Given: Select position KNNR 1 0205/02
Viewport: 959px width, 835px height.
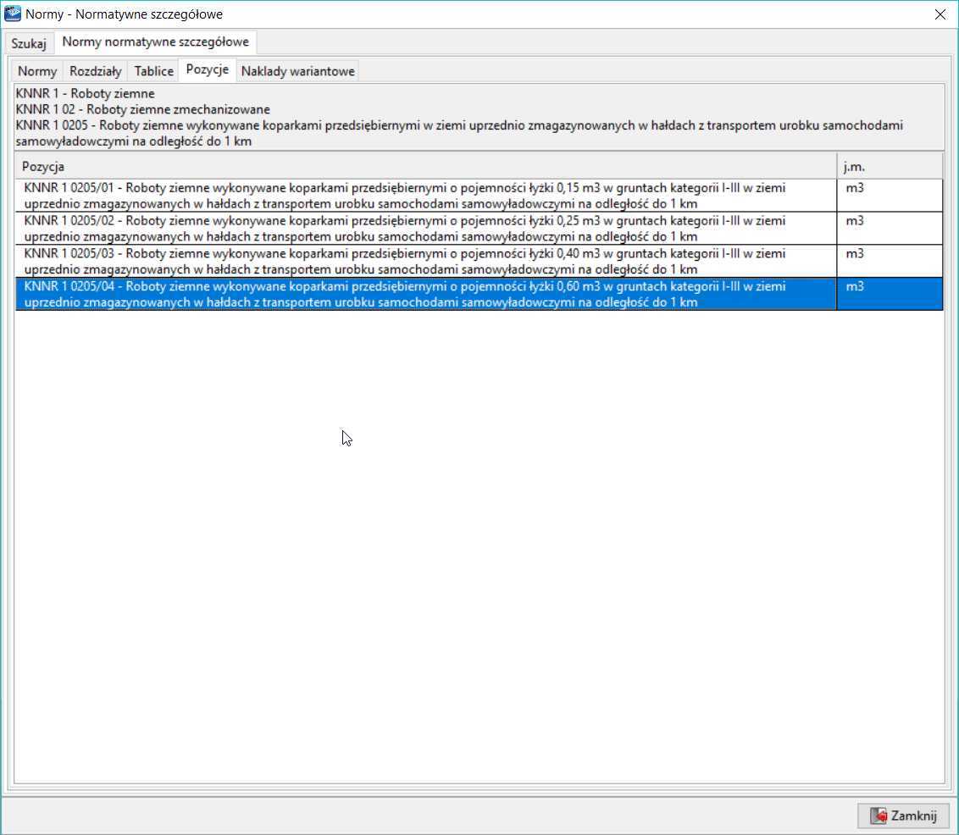Looking at the screenshot, I should click(x=424, y=229).
